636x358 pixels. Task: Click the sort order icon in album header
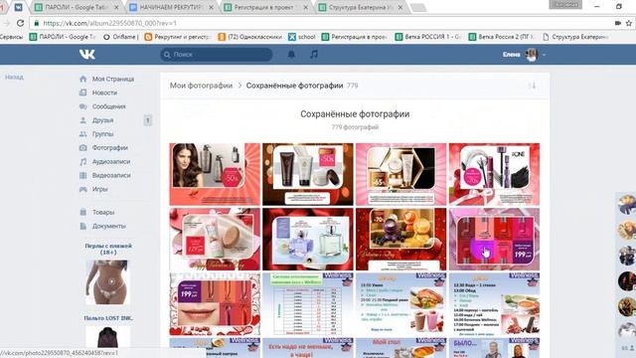533,86
